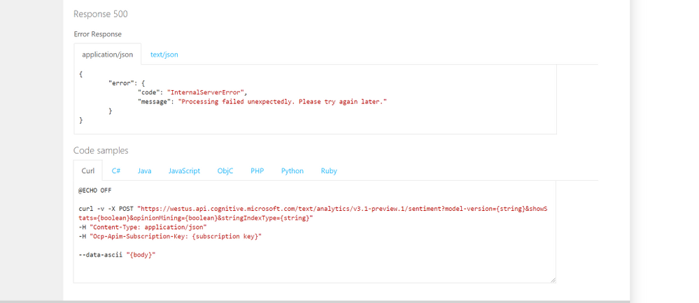Open the PHP code sample tab
This screenshot has width=699, height=303.
click(x=257, y=170)
